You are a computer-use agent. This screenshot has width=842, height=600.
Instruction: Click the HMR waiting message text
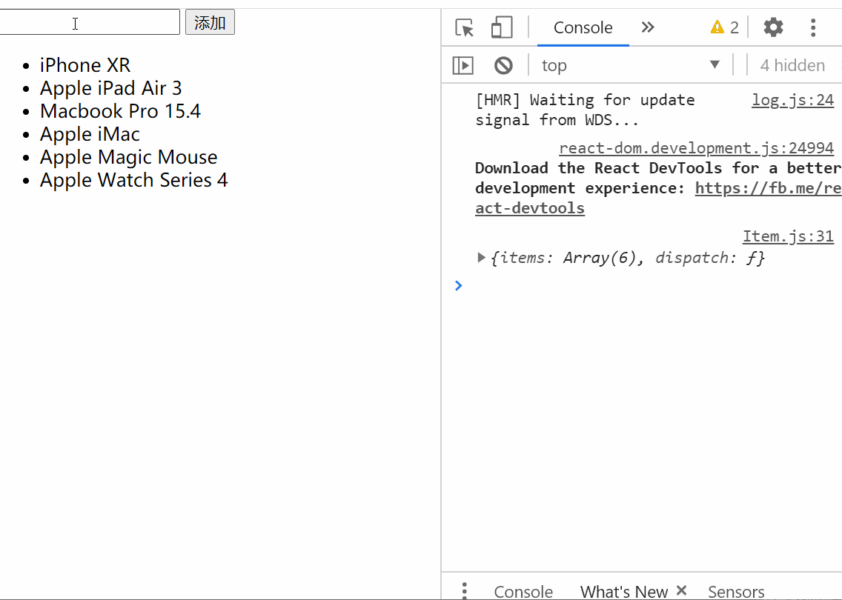585,110
